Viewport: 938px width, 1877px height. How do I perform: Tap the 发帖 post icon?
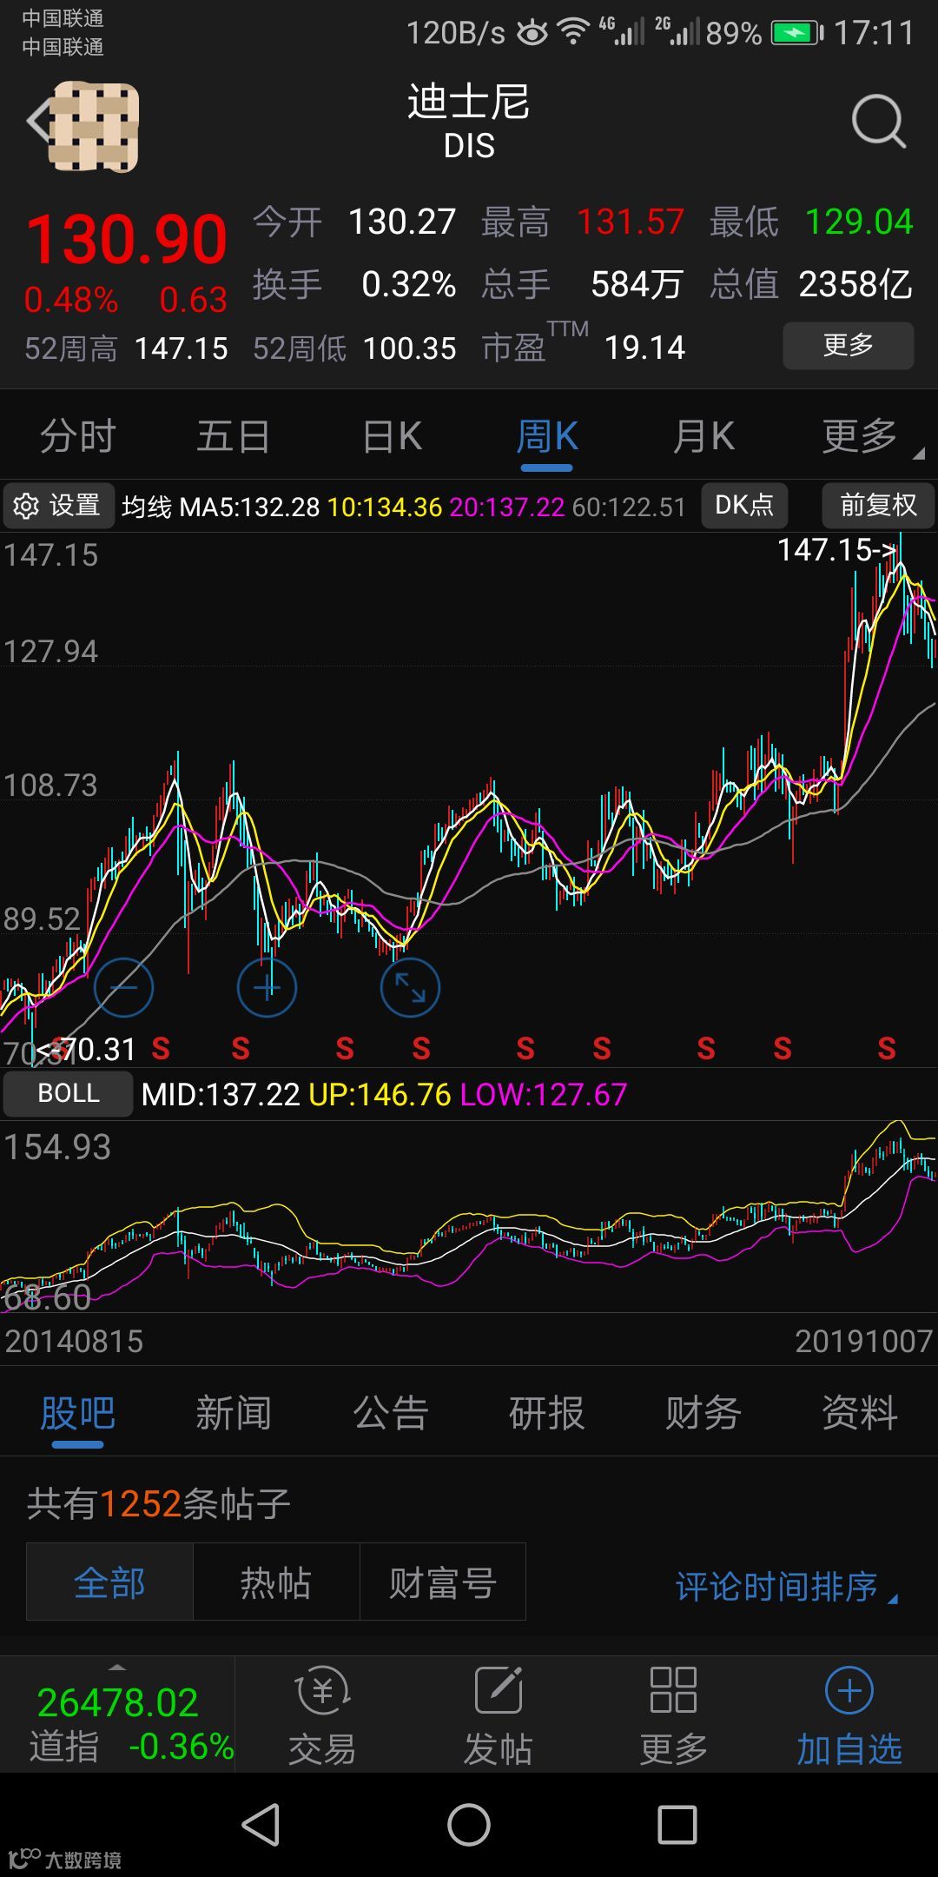click(x=499, y=1716)
